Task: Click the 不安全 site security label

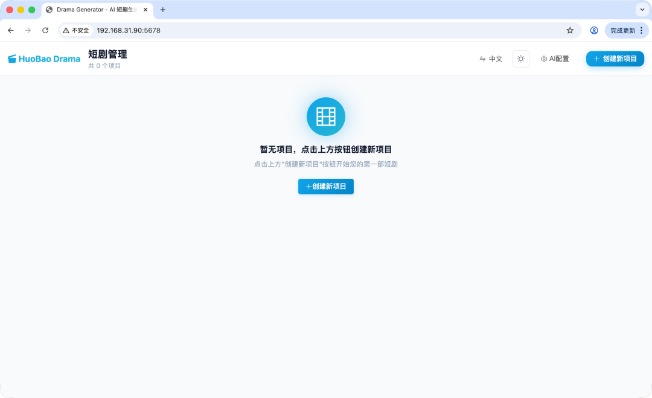Action: [x=76, y=30]
